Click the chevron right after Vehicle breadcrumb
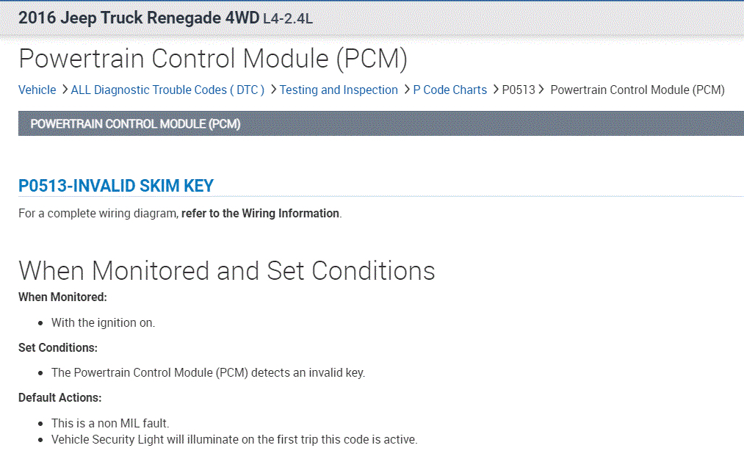744x459 pixels. pyautogui.click(x=64, y=90)
